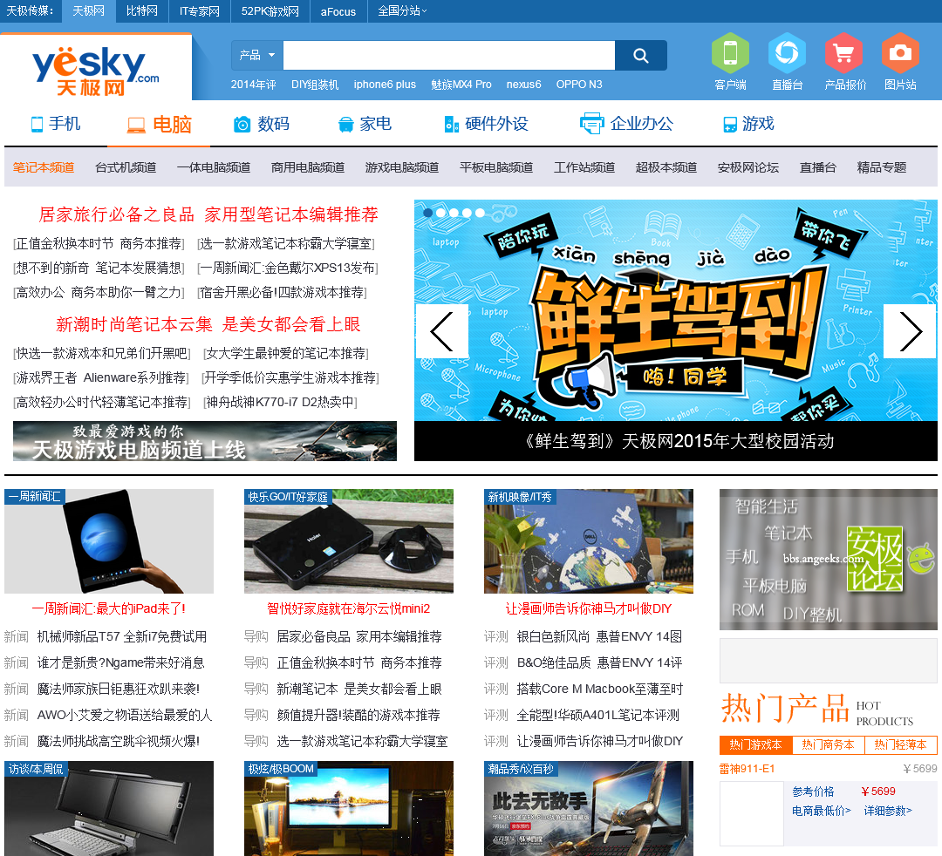942x856 pixels.
Task: Open the 访谈/本周侃 laptop thumbnail
Action: click(109, 809)
